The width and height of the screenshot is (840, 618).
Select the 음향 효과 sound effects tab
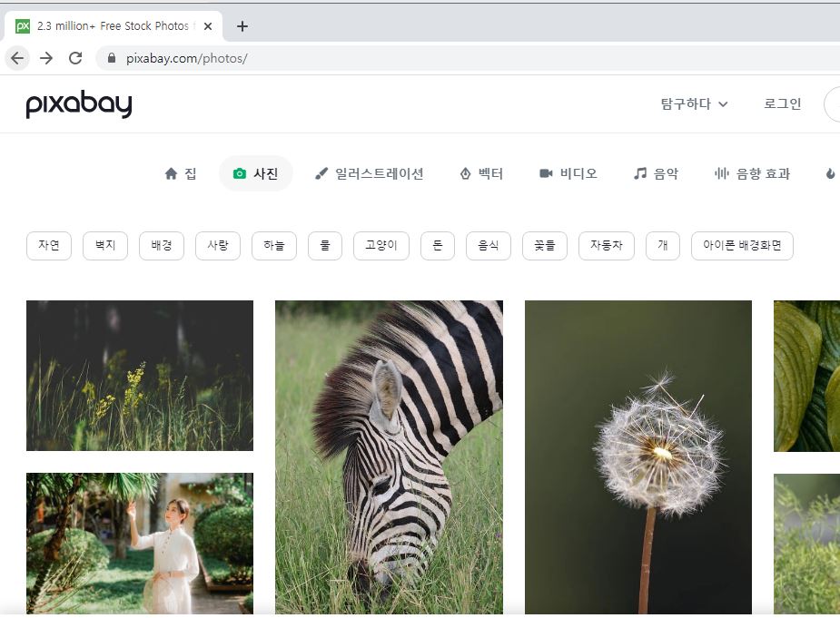[x=752, y=173]
